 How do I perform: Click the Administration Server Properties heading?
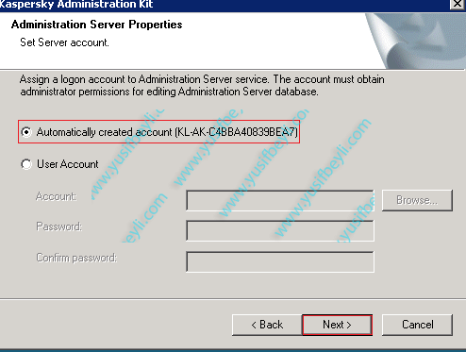point(96,25)
